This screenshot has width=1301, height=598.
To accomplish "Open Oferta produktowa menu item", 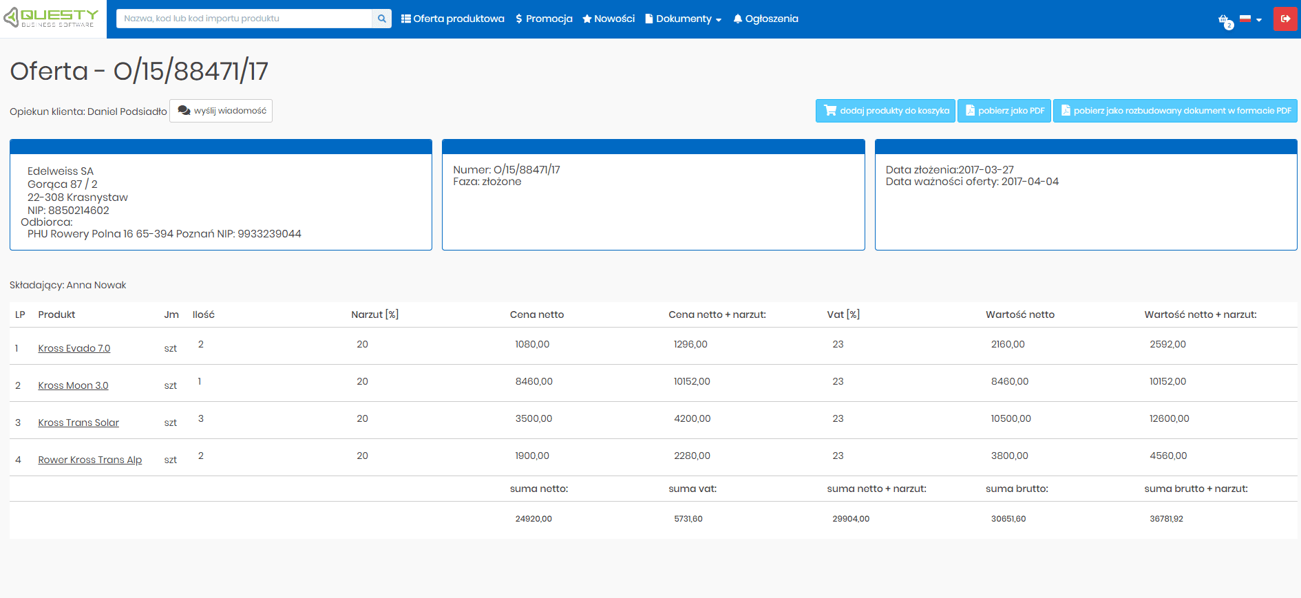I will point(453,19).
